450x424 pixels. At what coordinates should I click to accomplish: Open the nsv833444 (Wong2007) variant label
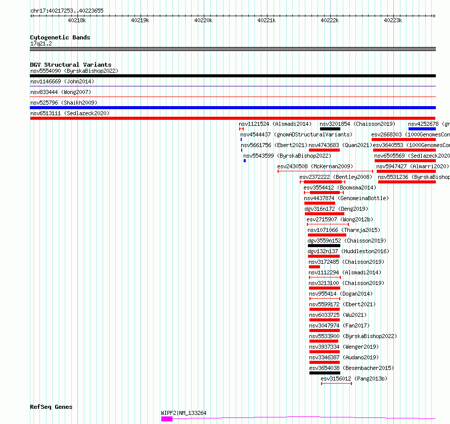pyautogui.click(x=61, y=92)
